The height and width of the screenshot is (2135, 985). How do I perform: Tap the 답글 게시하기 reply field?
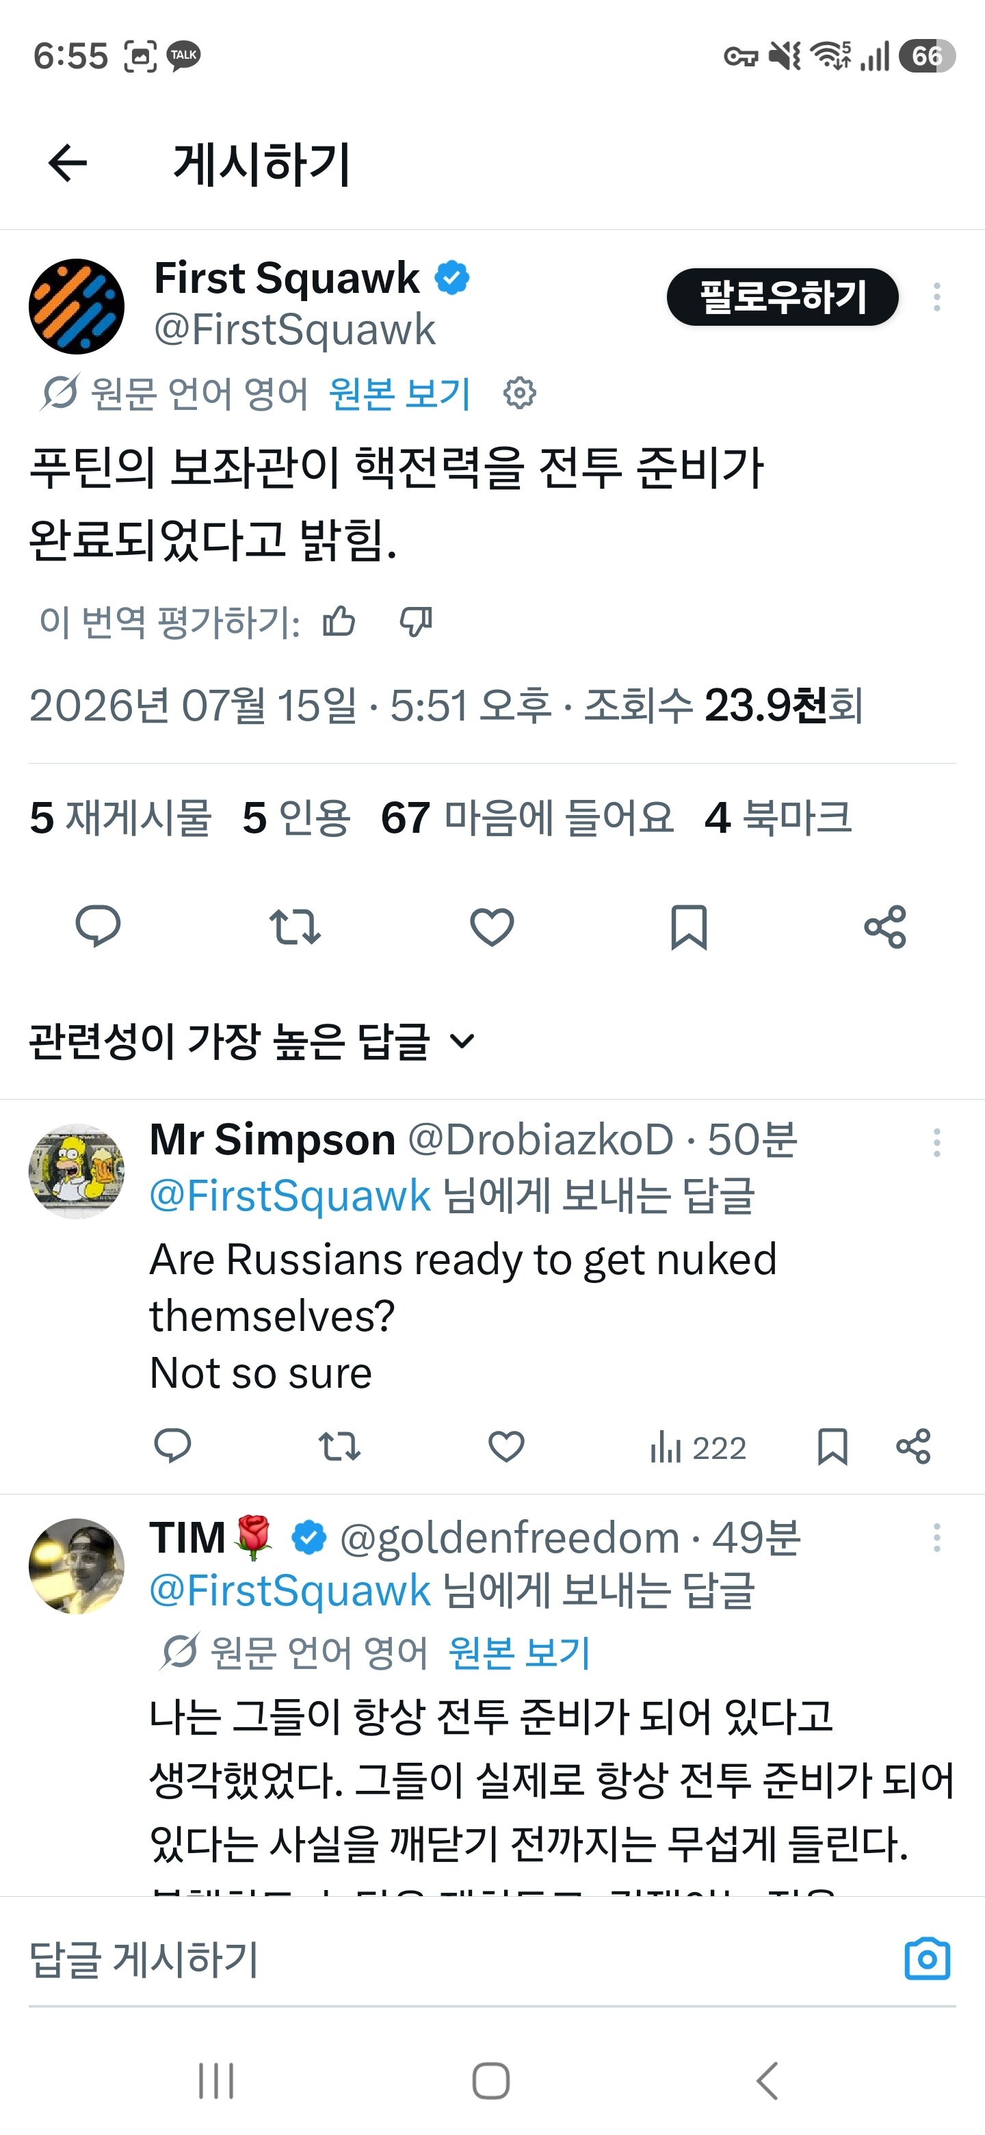pyautogui.click(x=464, y=1959)
